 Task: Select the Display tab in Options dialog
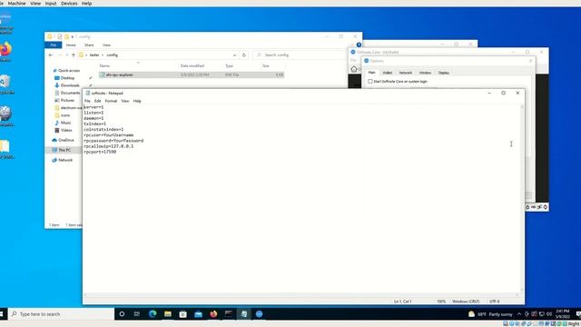[444, 73]
